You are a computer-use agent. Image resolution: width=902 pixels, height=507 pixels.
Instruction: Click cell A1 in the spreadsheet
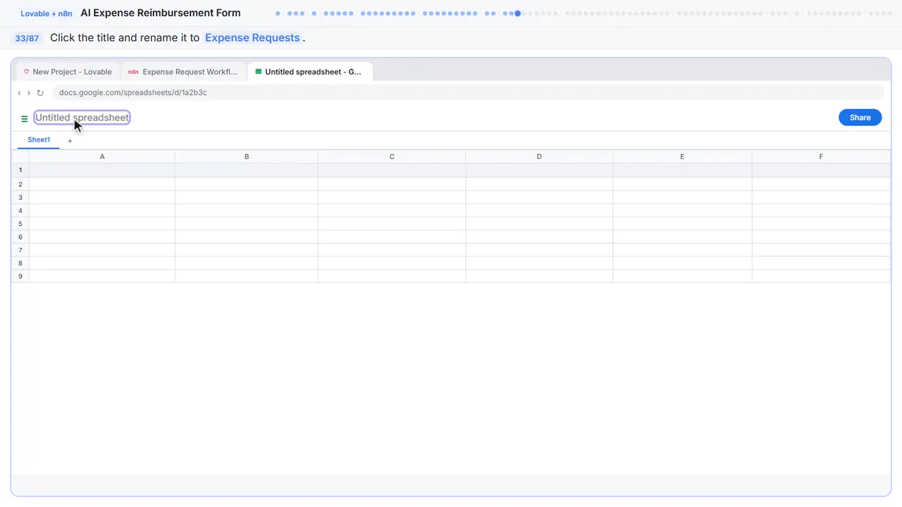tap(102, 170)
